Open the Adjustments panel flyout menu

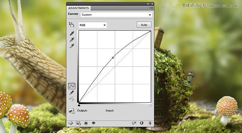point(151,8)
